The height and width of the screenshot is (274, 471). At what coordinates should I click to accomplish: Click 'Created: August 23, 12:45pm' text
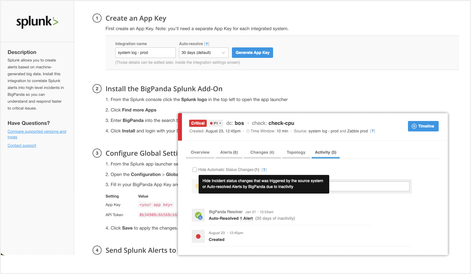tap(215, 131)
